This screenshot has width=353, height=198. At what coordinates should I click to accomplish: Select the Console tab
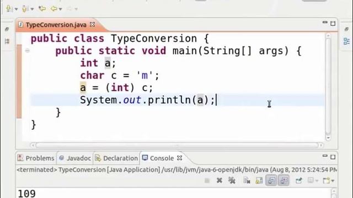point(158,158)
